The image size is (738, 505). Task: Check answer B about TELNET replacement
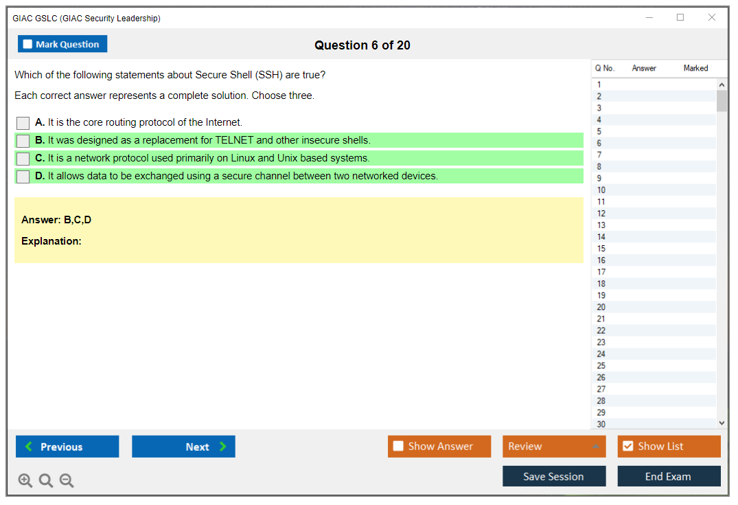23,141
